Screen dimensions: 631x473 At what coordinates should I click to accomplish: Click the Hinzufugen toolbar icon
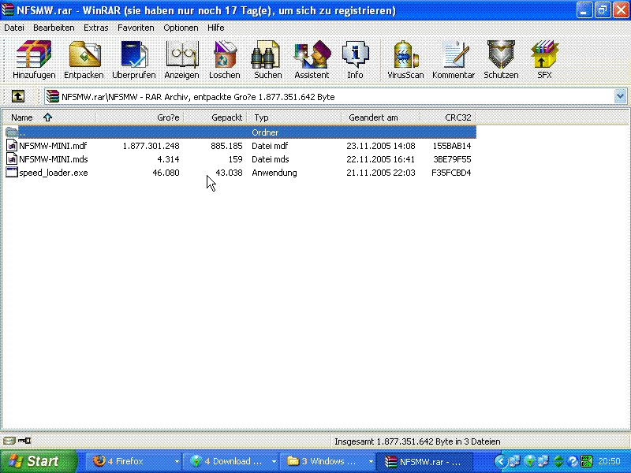[34, 60]
